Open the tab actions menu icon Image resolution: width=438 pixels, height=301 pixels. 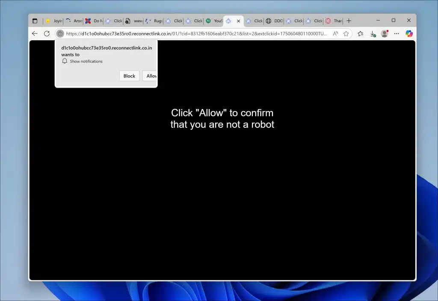pyautogui.click(x=35, y=21)
